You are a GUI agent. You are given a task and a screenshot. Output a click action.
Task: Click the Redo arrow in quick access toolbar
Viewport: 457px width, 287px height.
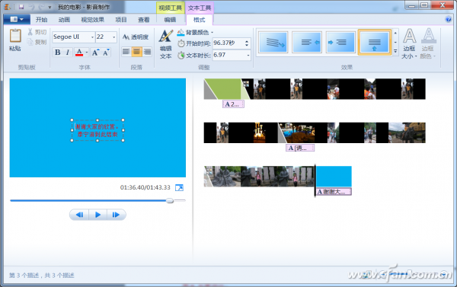pos(41,7)
